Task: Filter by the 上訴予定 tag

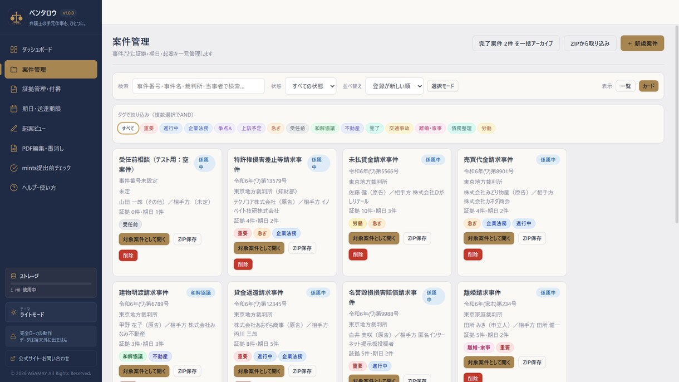Action: [251, 129]
